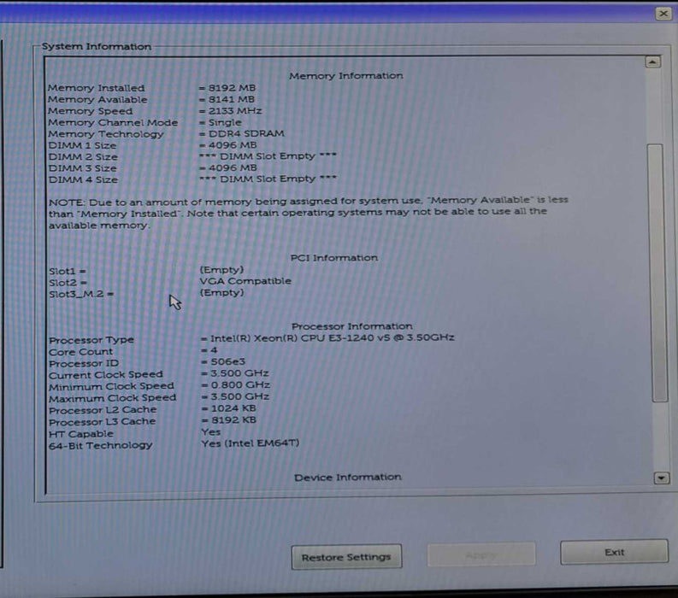Click the Slot3_M.2 label
678x598 pixels.
81,294
